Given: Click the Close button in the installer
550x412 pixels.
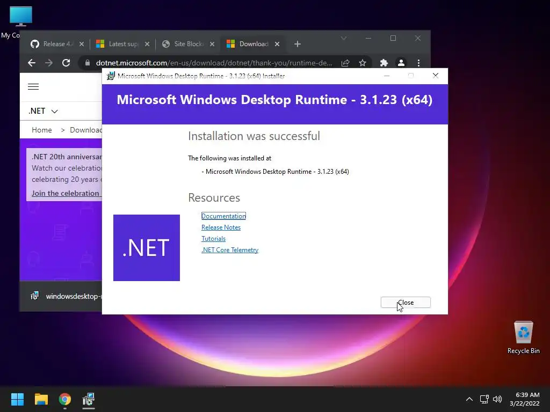Looking at the screenshot, I should pos(406,303).
